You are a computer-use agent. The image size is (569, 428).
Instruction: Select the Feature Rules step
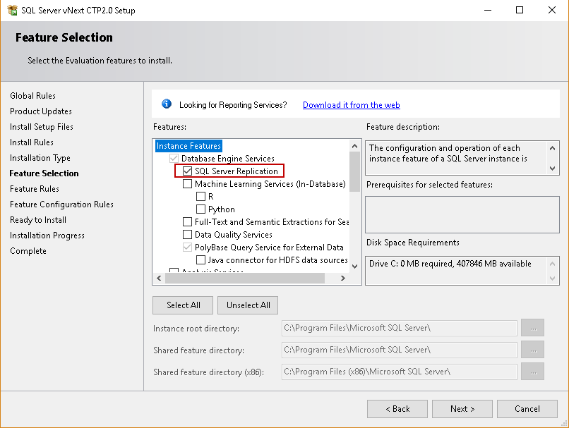click(35, 189)
